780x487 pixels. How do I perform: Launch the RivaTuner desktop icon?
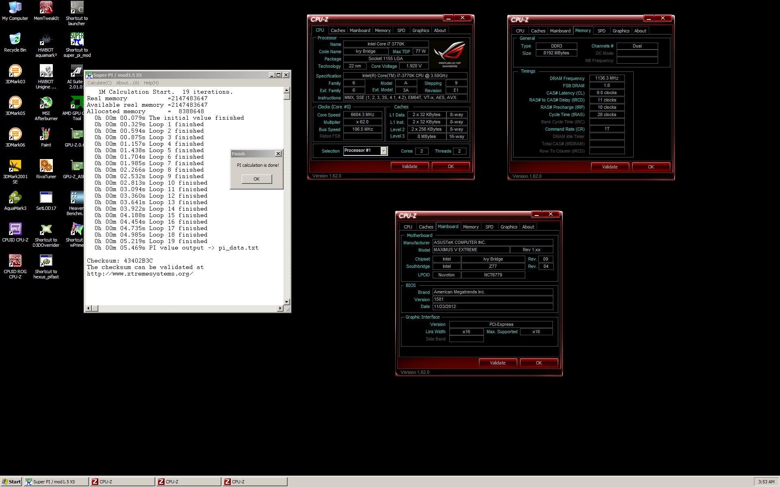click(46, 170)
